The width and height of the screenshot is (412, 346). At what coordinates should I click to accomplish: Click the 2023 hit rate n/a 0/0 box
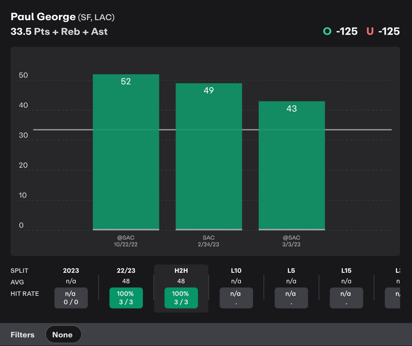tap(71, 298)
